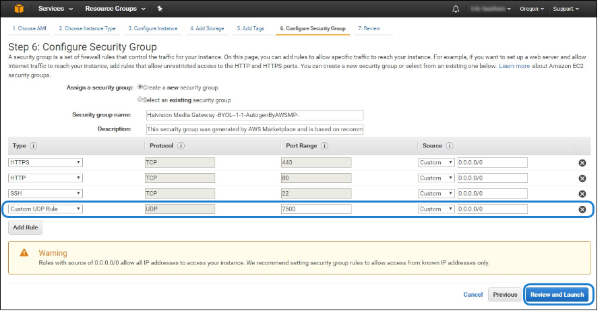Click the Cancel link
This screenshot has width=610, height=323.
[472, 295]
